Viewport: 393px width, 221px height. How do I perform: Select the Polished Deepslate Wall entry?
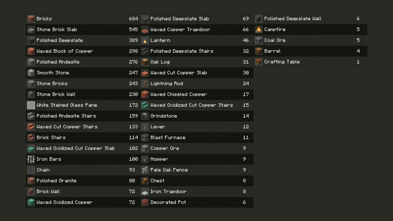pos(310,19)
